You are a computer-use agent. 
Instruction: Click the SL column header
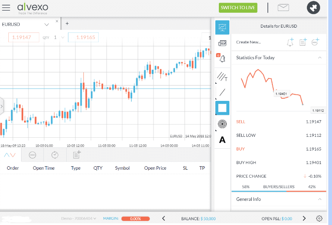[x=185, y=168]
